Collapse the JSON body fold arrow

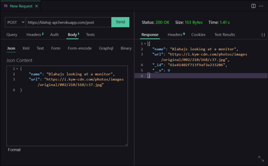tap(17, 69)
